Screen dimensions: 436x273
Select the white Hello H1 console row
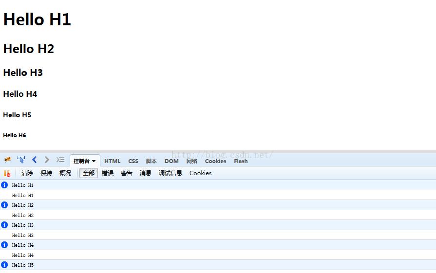pyautogui.click(x=218, y=195)
